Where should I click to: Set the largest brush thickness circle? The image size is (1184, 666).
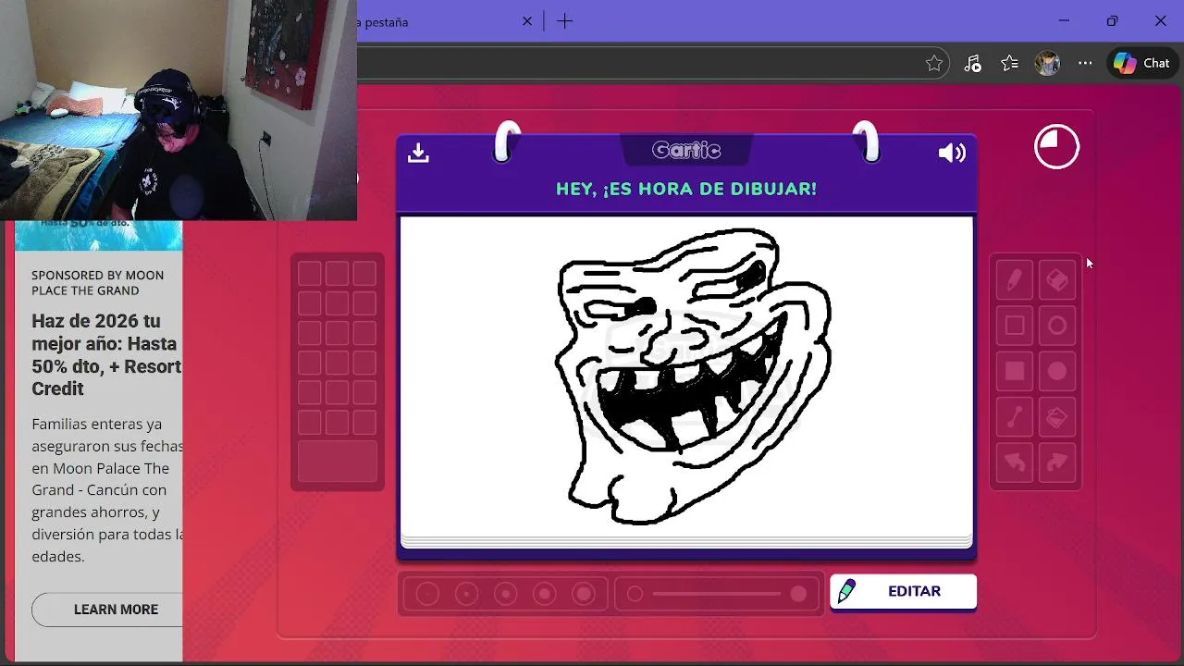point(584,594)
